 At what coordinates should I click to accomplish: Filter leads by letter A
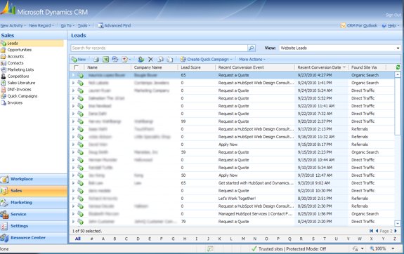[x=103, y=239]
